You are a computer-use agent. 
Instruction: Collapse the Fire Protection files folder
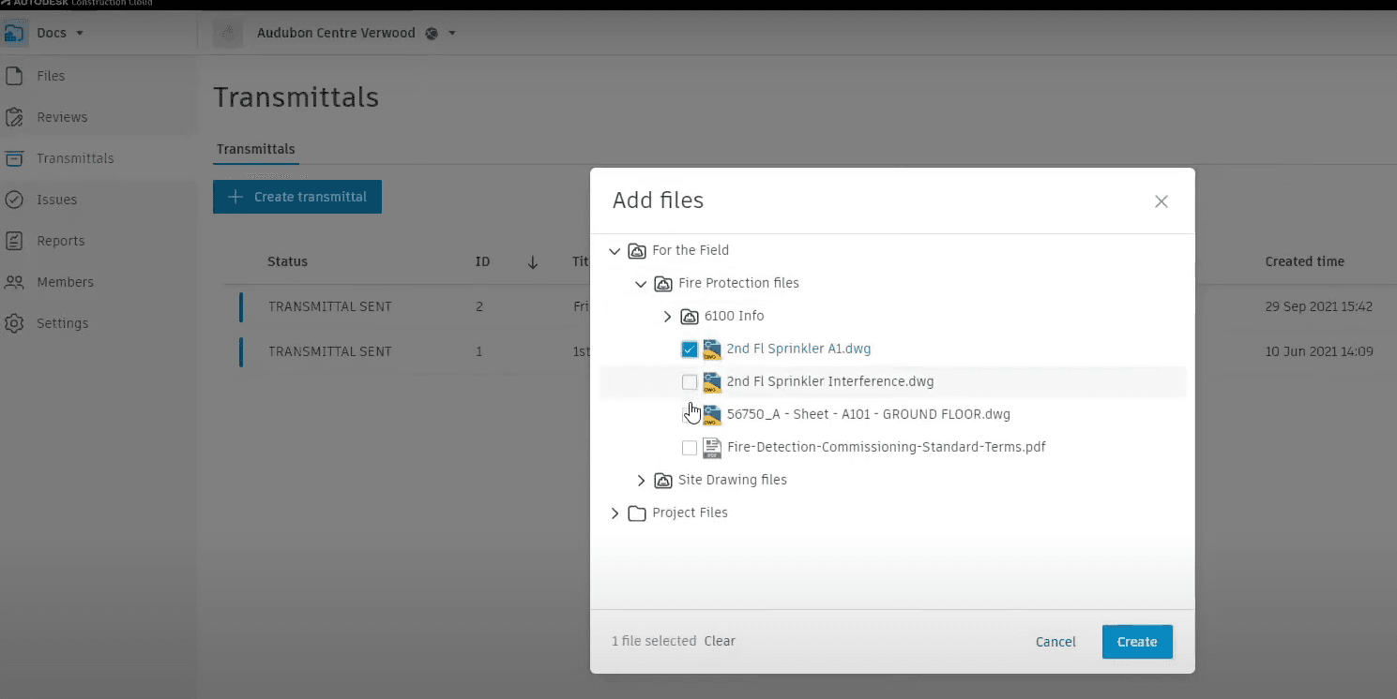pyautogui.click(x=641, y=284)
